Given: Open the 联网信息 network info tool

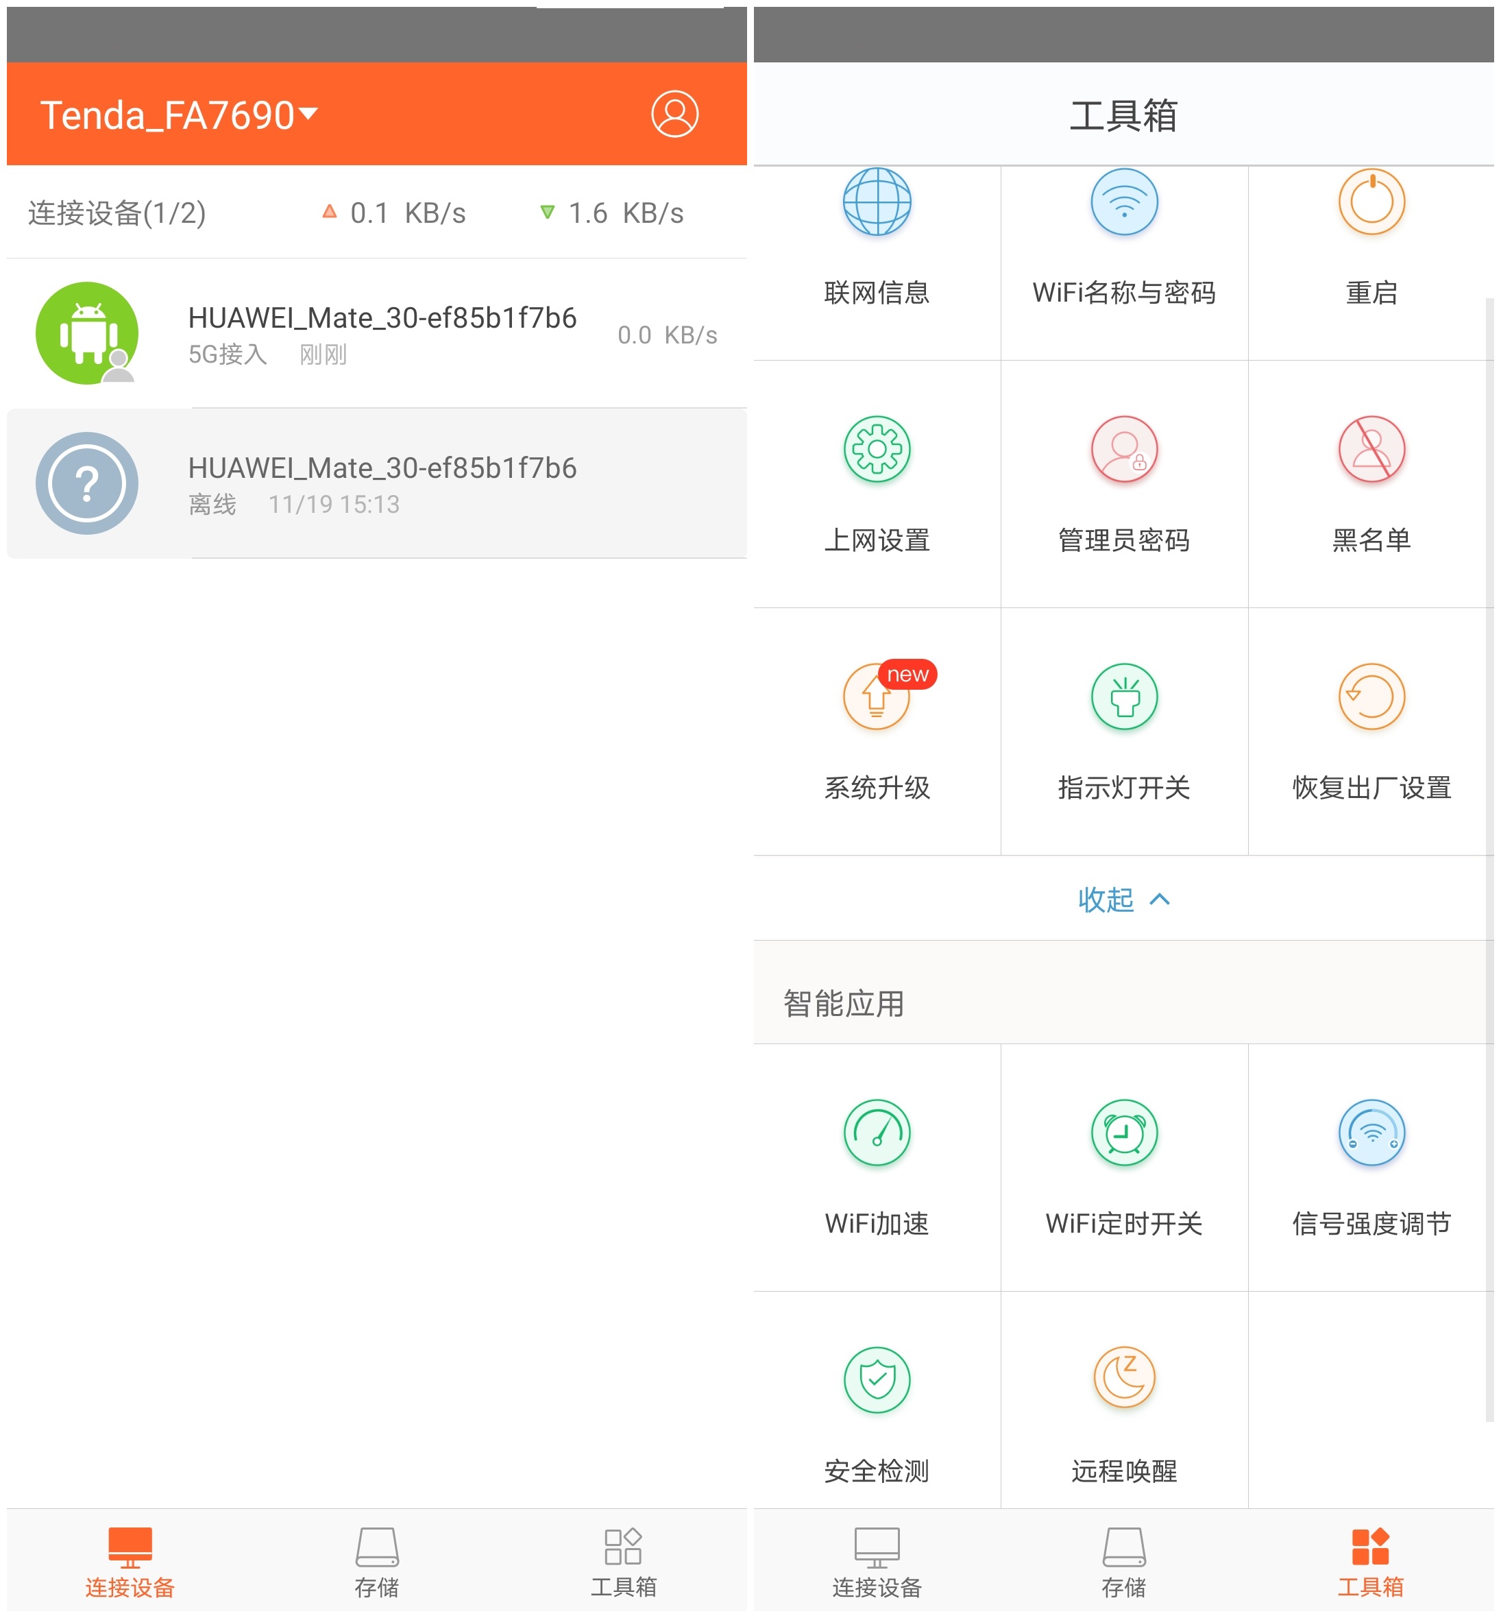Looking at the screenshot, I should (876, 236).
